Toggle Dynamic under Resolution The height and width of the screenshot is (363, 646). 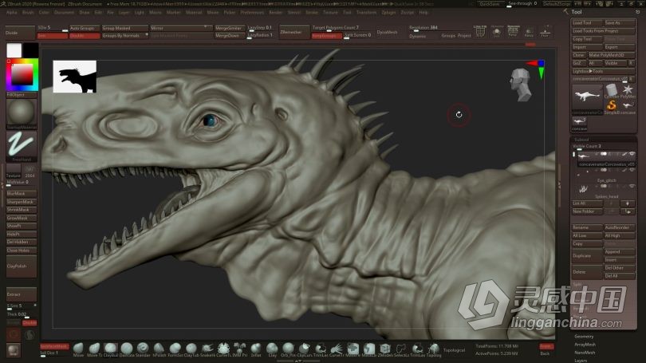(x=417, y=36)
